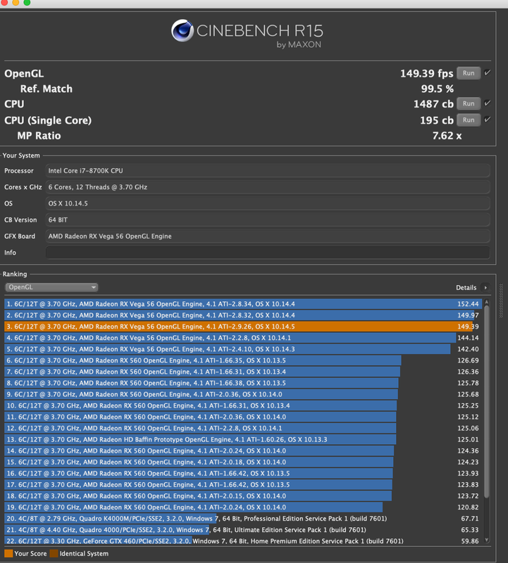
Task: Click the 149.39 fps OpenGL result
Action: (427, 74)
